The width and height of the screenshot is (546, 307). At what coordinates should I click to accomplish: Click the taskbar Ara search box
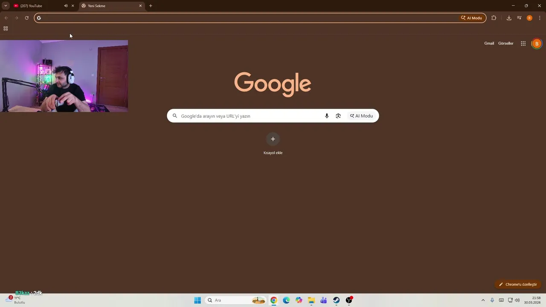tap(236, 300)
